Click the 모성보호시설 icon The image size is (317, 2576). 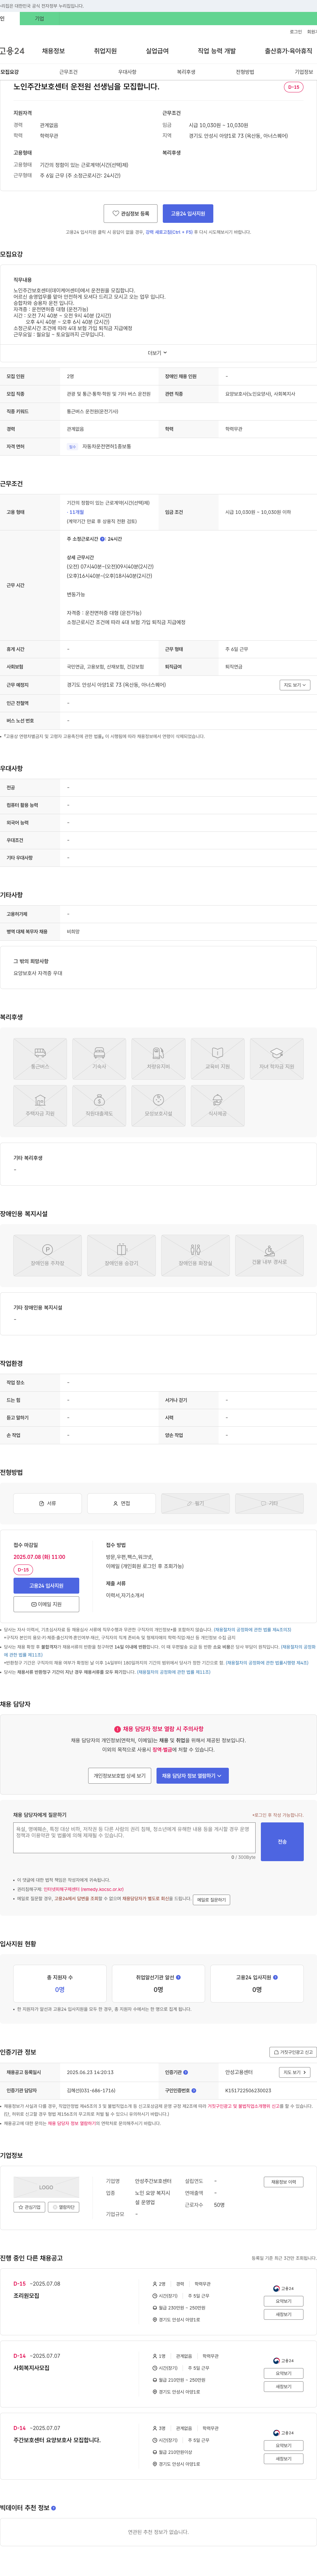coord(158,1106)
